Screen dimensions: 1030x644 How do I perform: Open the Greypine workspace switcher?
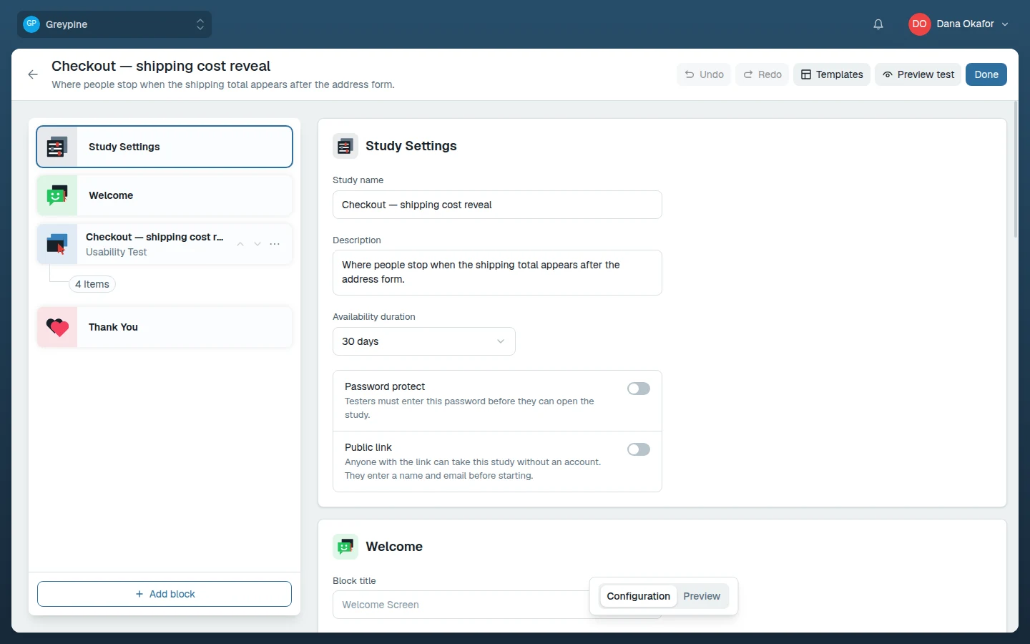tap(114, 24)
